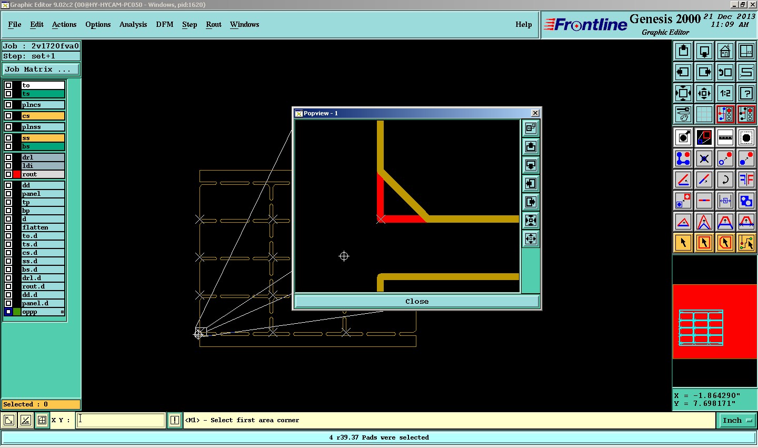Open the File menu
The height and width of the screenshot is (448, 758).
click(15, 24)
